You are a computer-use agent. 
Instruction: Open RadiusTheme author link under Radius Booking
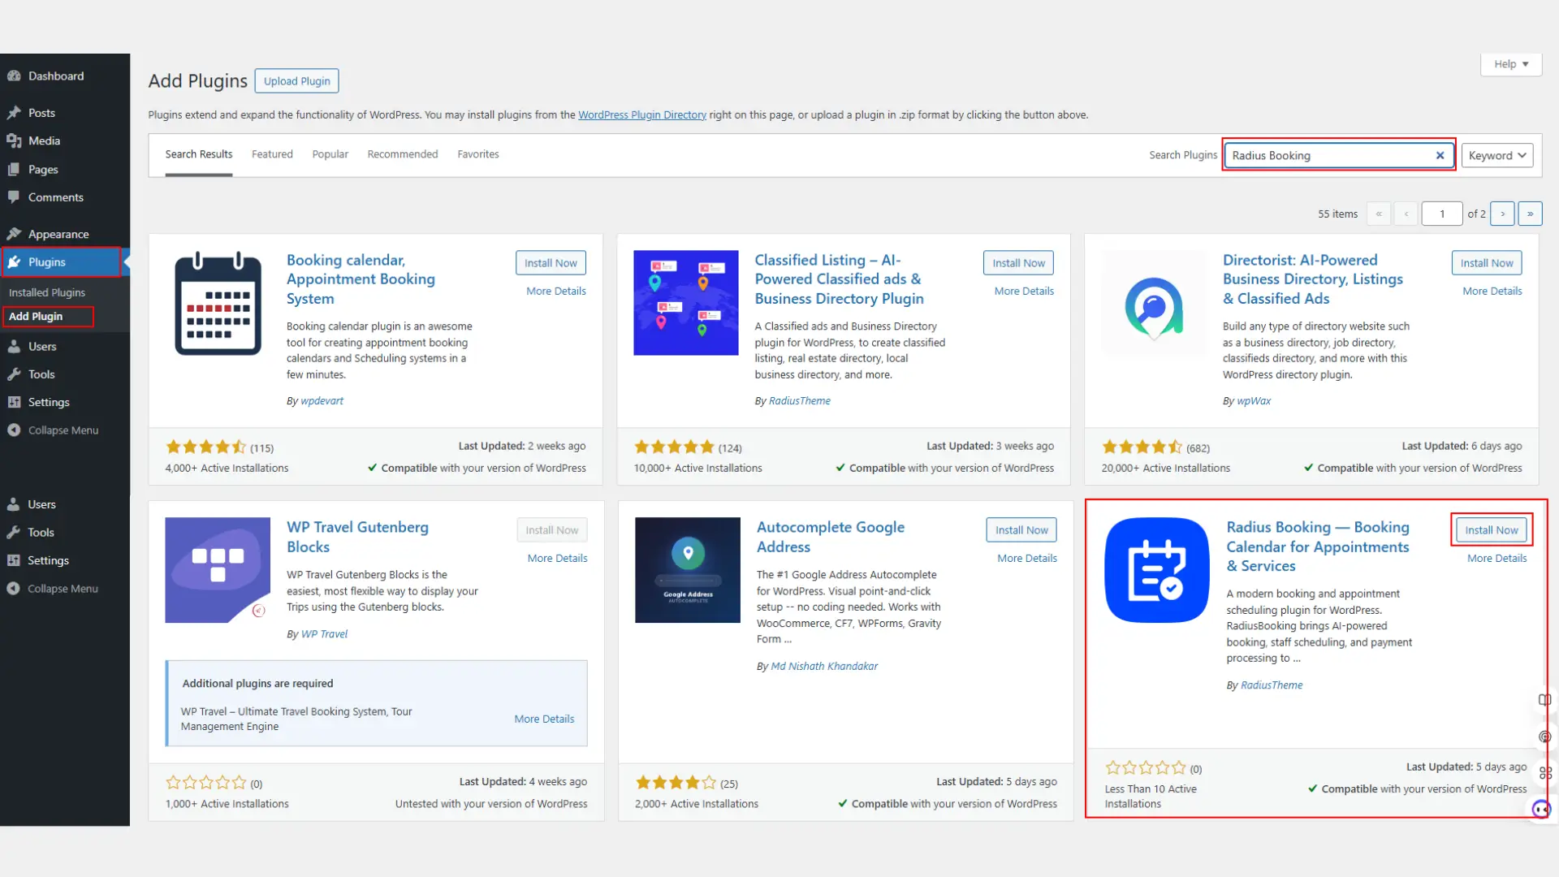[1272, 685]
